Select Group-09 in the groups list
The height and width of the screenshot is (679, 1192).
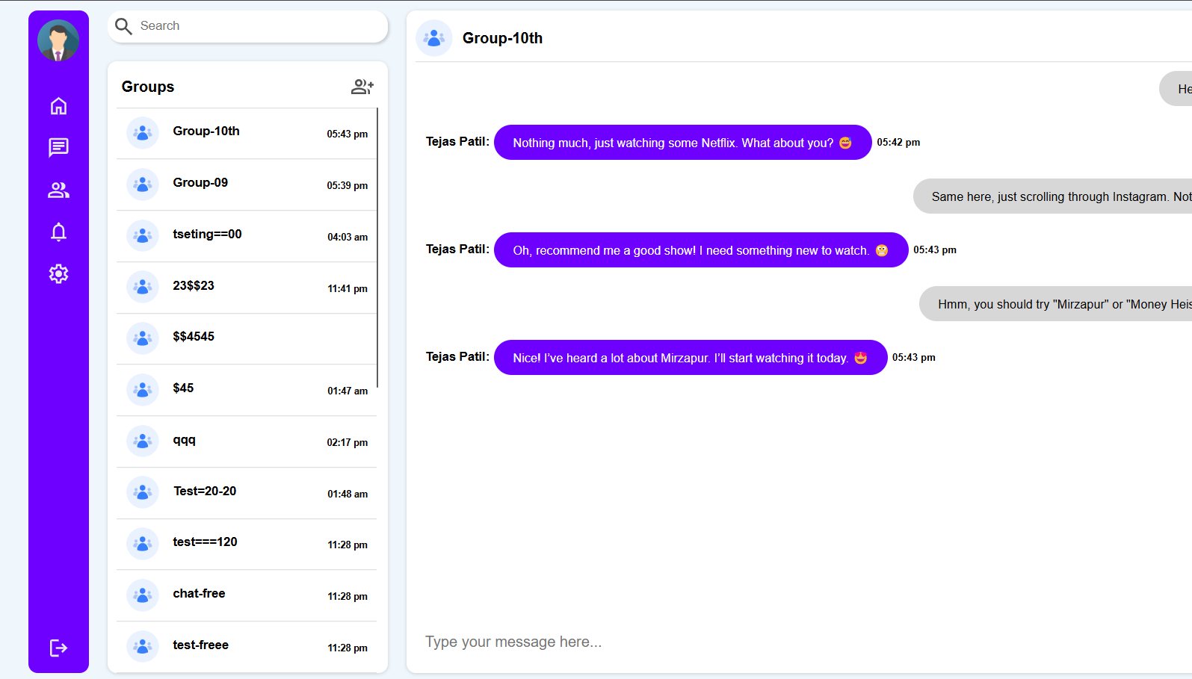[x=247, y=184]
